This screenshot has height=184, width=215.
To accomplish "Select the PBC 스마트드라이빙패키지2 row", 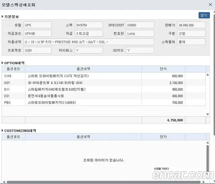I will (x=104, y=103).
